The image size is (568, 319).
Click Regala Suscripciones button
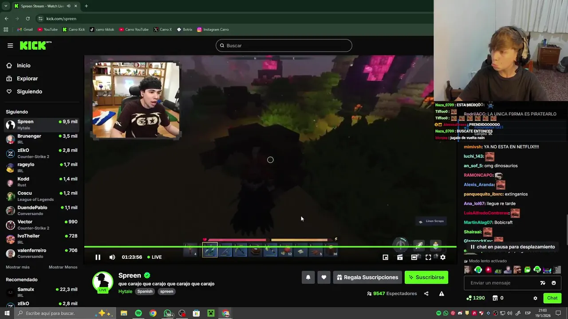click(367, 277)
